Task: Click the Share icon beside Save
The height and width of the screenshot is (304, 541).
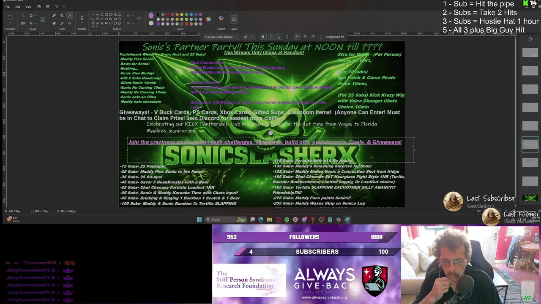Action: point(48,7)
